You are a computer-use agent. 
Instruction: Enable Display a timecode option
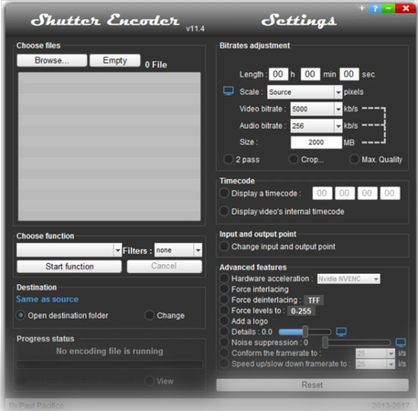(x=224, y=193)
